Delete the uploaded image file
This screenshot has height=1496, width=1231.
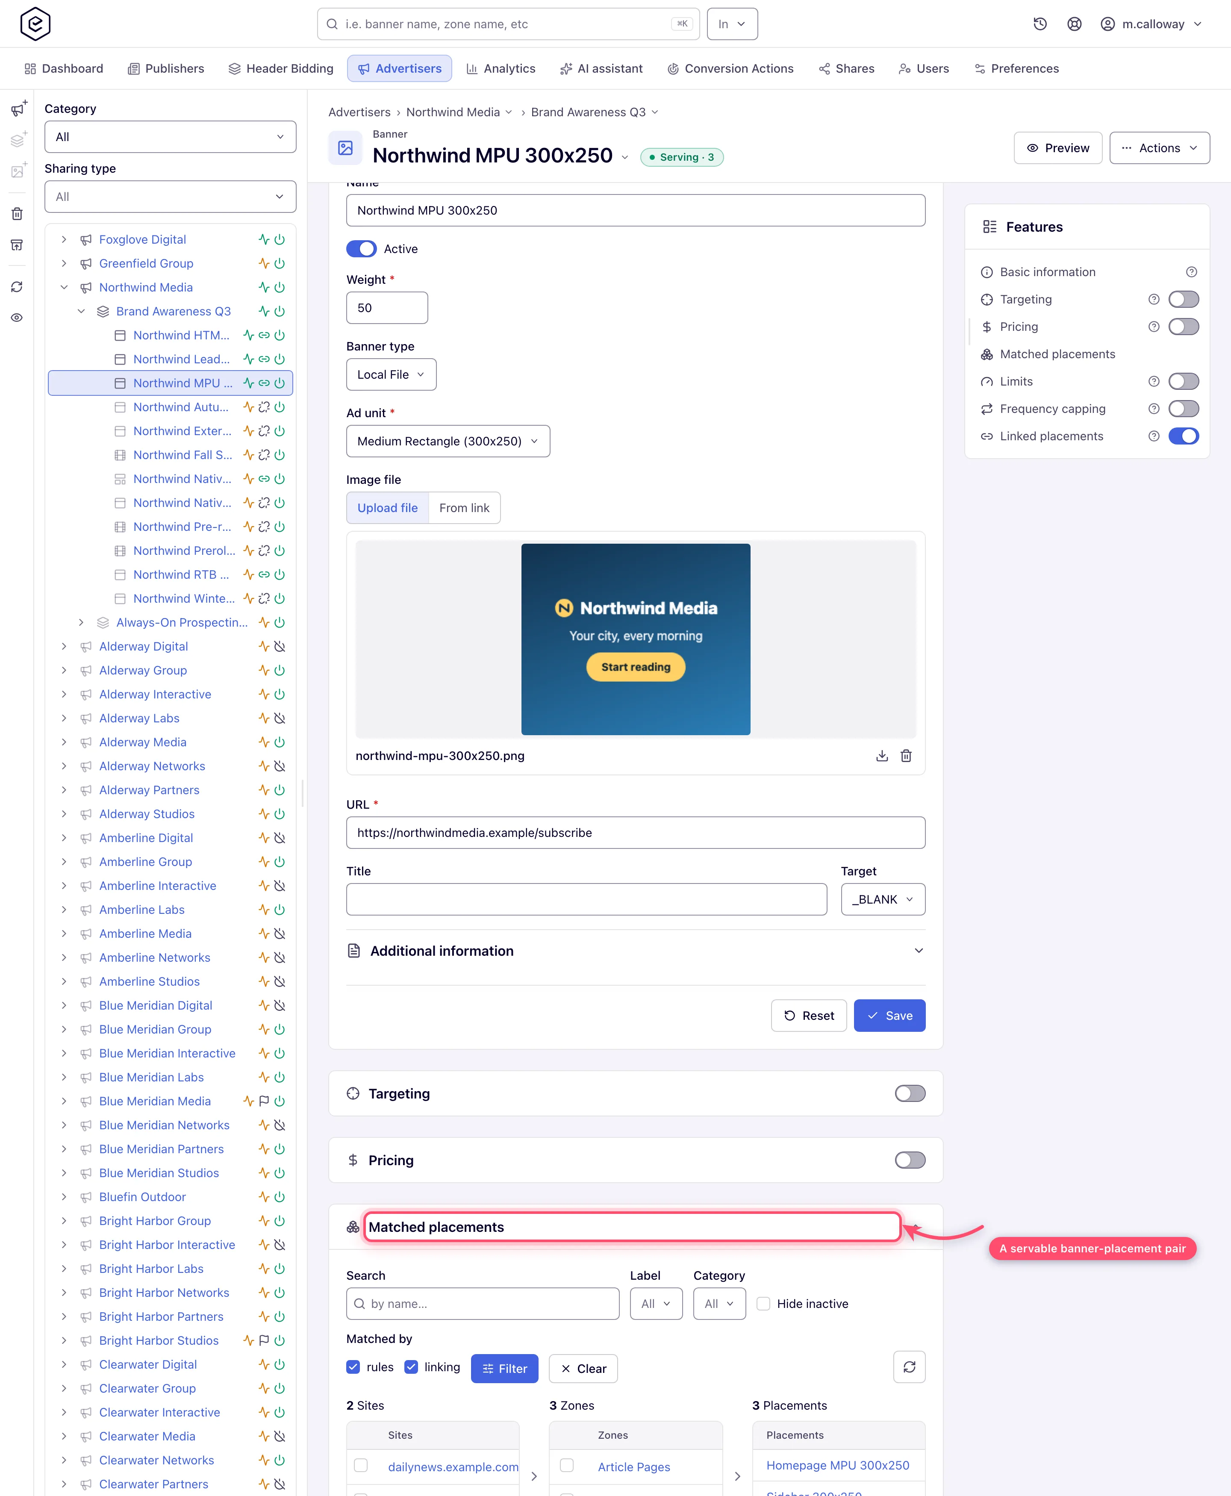coord(906,756)
